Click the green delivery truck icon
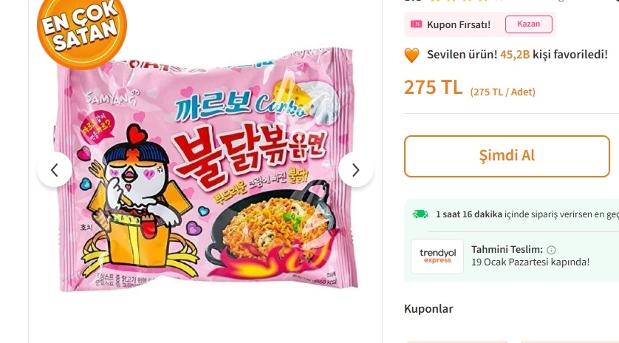 [x=420, y=214]
